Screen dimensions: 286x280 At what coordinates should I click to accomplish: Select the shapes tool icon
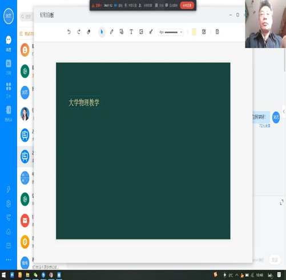122,32
